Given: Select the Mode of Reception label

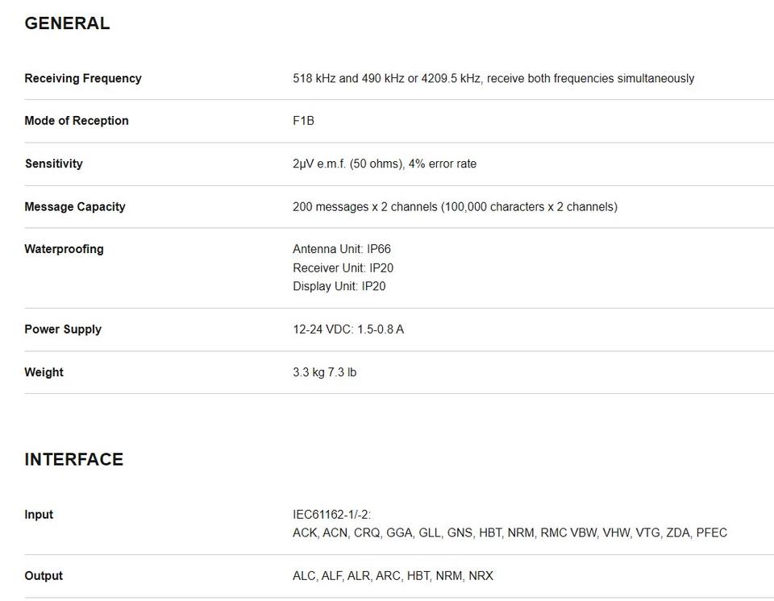Looking at the screenshot, I should click(x=77, y=121).
